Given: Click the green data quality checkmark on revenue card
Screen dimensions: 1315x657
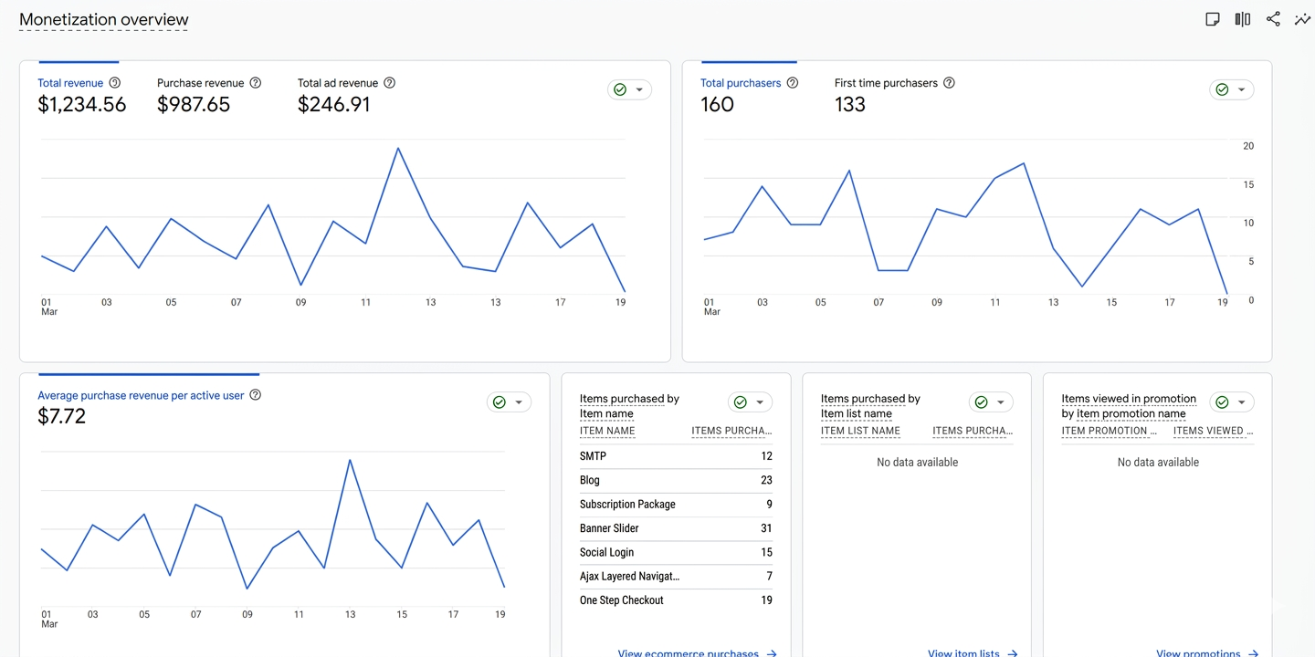Looking at the screenshot, I should pos(619,89).
